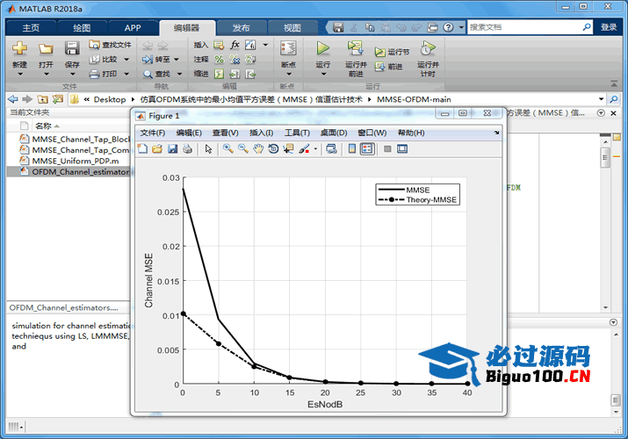Click the Edit Plot arrow pointer in Figure 1

pyautogui.click(x=208, y=149)
